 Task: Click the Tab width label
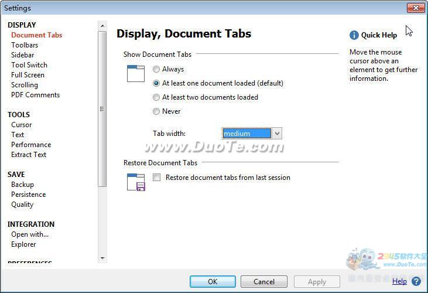click(x=169, y=134)
